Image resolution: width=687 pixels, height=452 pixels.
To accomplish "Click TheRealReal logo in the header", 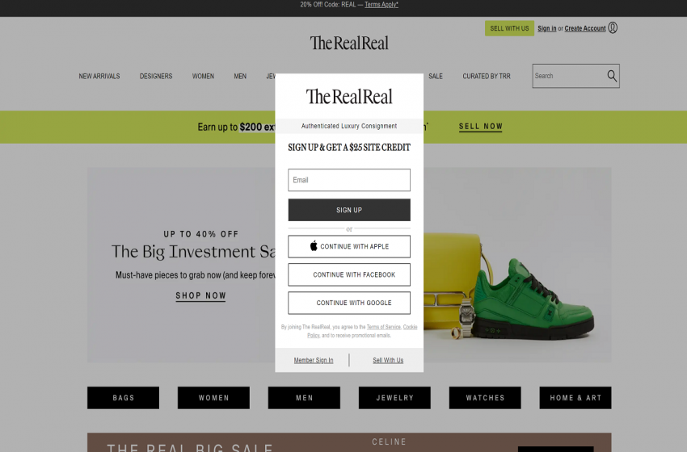I will tap(349, 43).
